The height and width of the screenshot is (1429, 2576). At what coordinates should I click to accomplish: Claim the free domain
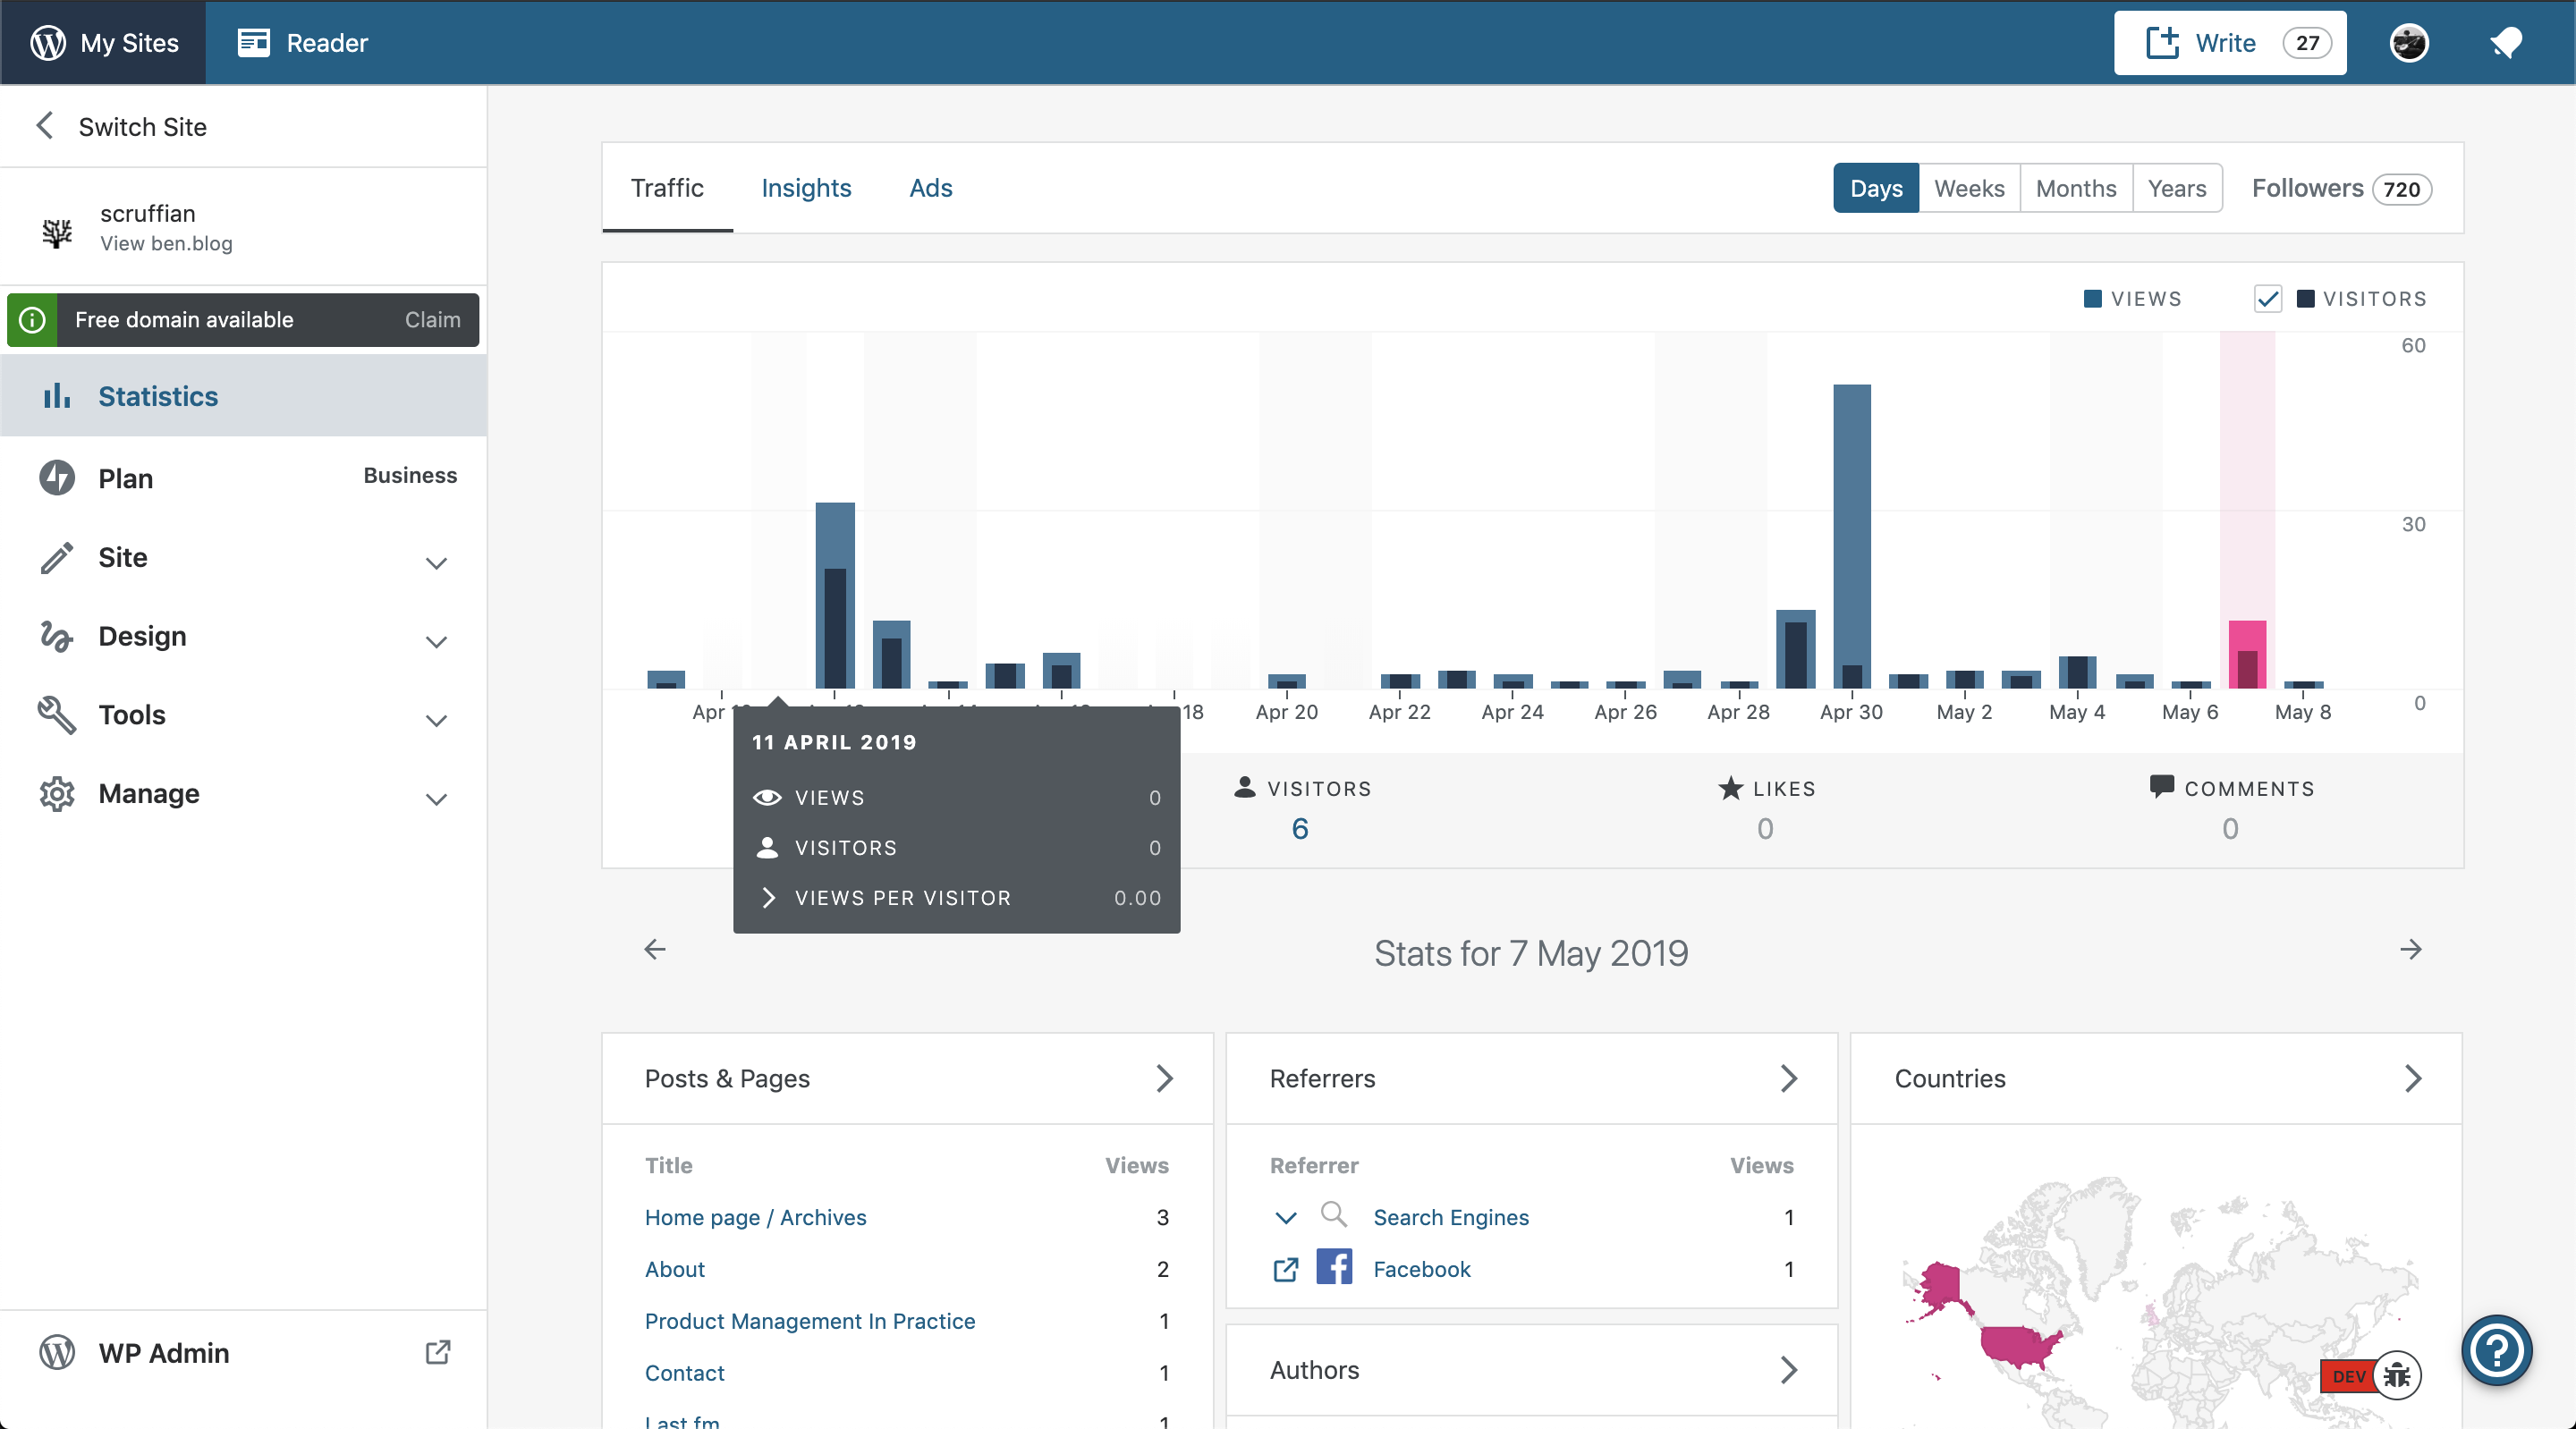(x=432, y=320)
